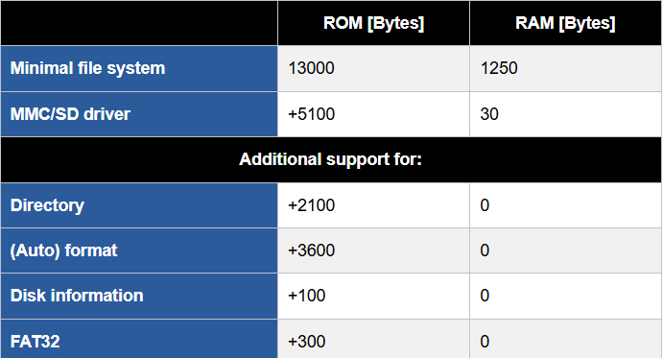Click the +3600 ROM value
The image size is (663, 358).
[311, 251]
